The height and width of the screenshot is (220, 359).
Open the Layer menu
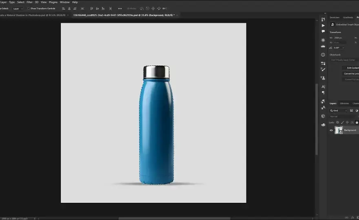coord(3,2)
